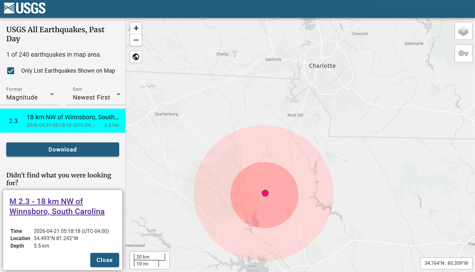Open the map layers panel
The image size is (475, 272).
tap(463, 31)
